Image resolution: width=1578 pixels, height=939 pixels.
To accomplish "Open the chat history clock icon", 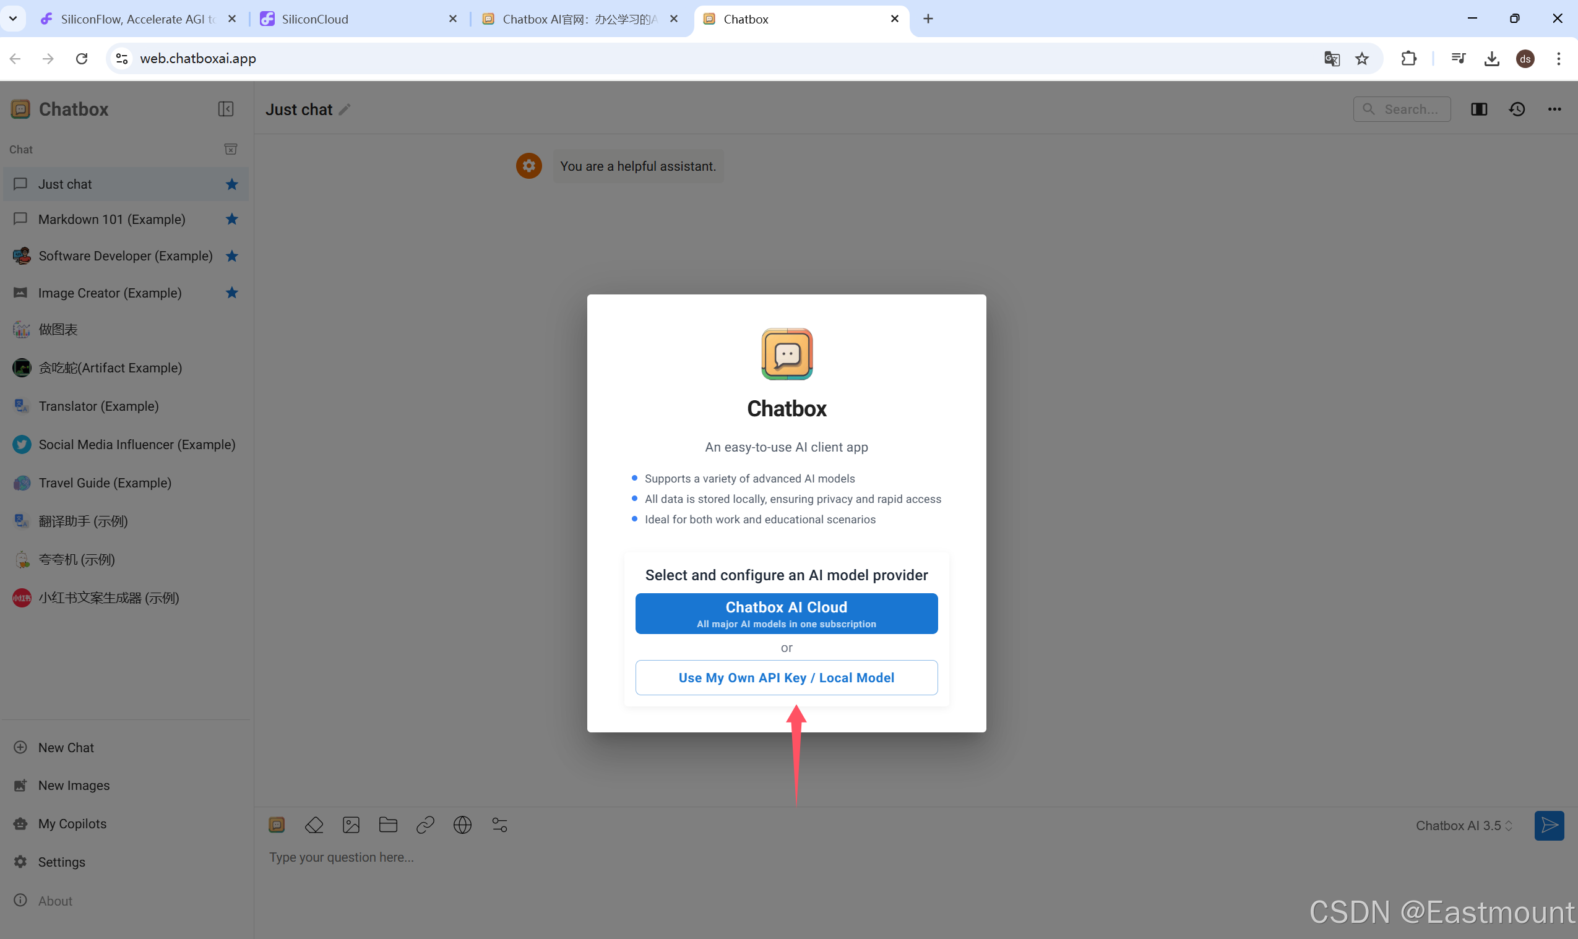I will tap(1517, 109).
